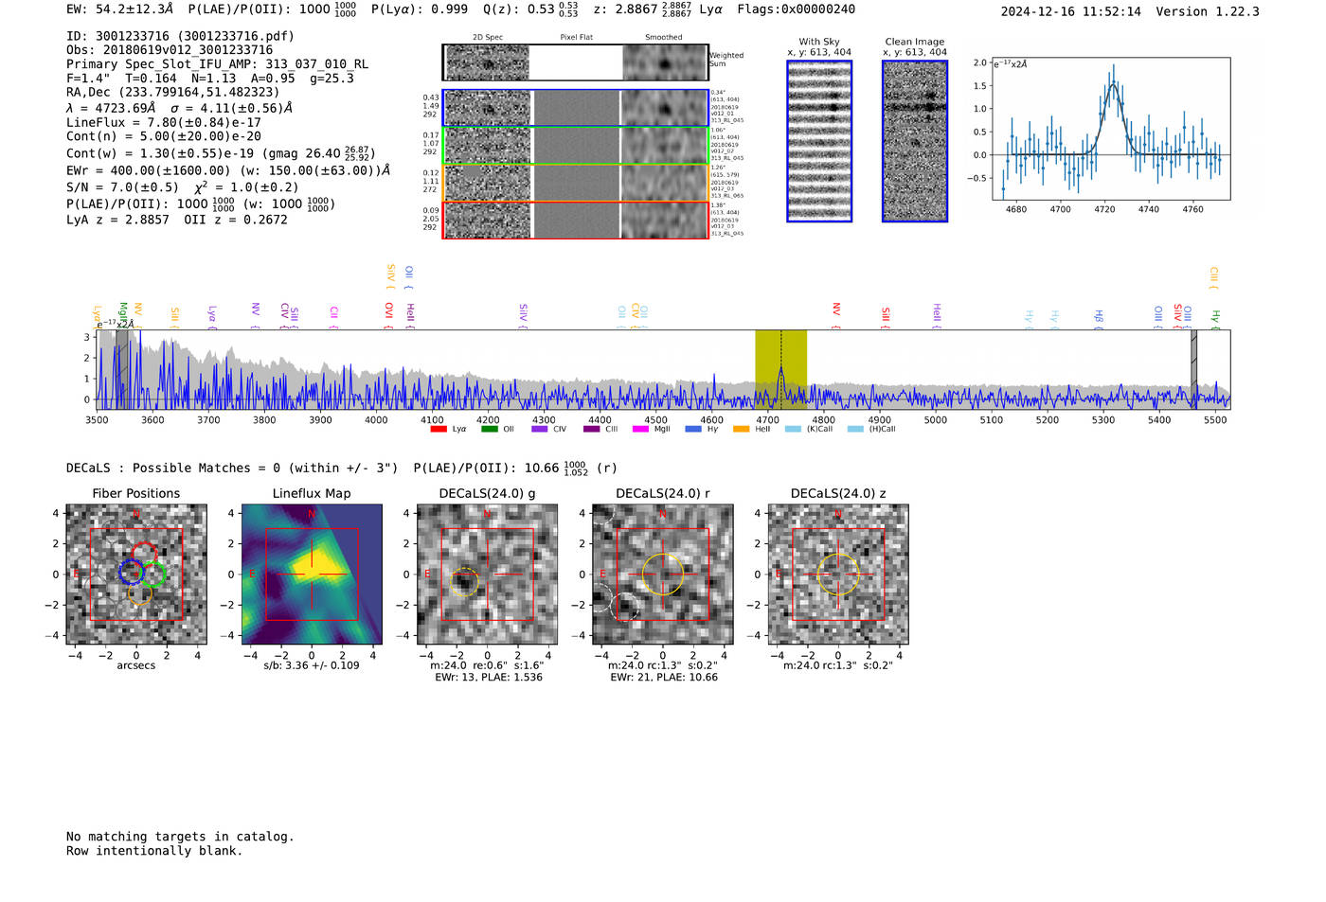Click the red Lyα legend swatch
This screenshot has width=1326, height=902.
(x=439, y=429)
